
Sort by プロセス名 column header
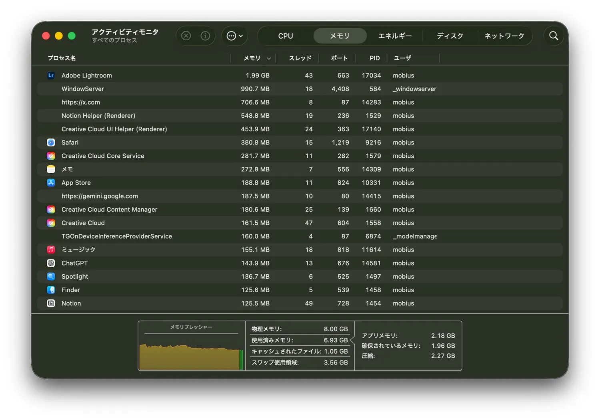click(62, 58)
